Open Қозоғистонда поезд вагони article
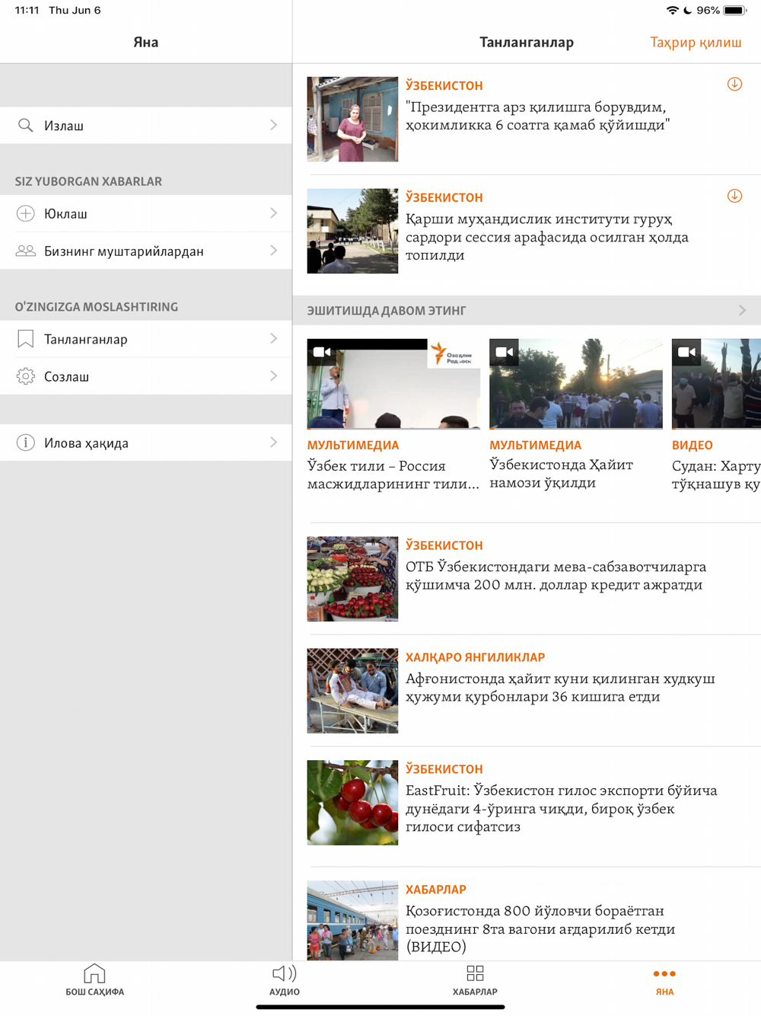This screenshot has height=1016, width=761. tap(540, 928)
